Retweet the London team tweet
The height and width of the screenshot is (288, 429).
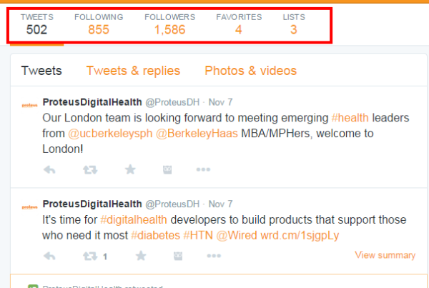[x=90, y=170]
